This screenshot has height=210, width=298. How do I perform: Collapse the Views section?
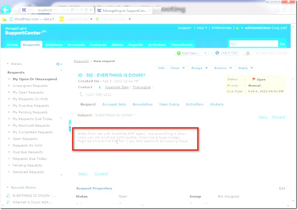coord(8,64)
